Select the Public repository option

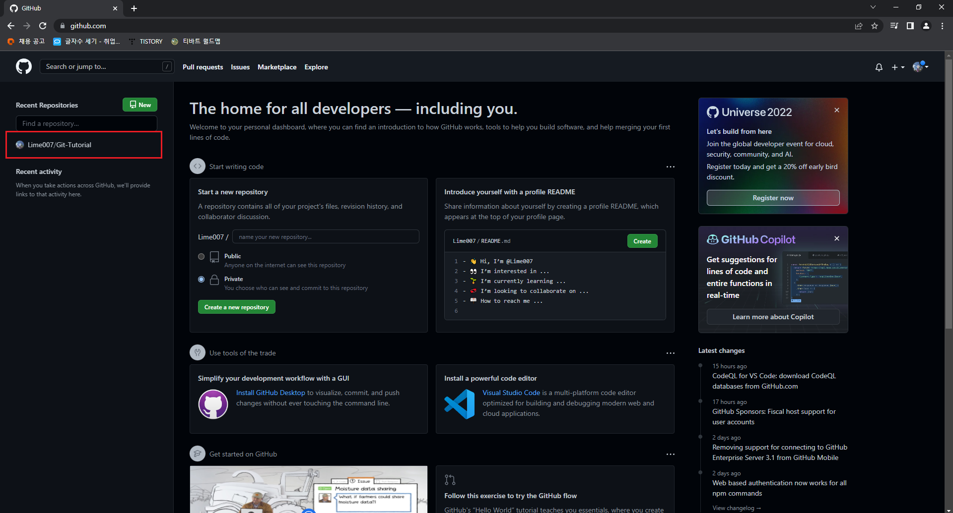201,256
